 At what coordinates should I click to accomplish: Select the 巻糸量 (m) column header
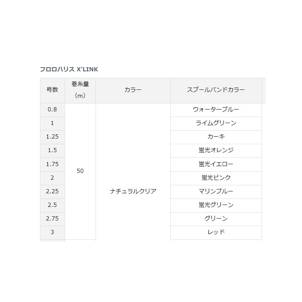[80, 91]
